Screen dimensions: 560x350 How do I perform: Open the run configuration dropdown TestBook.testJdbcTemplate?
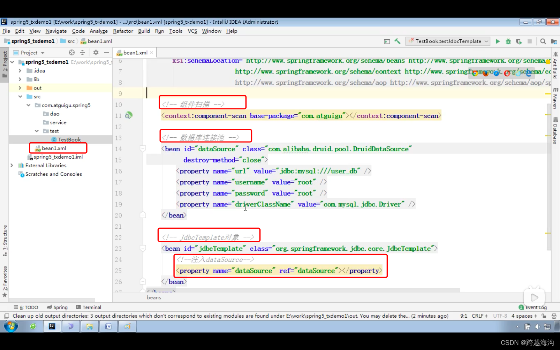tap(448, 41)
